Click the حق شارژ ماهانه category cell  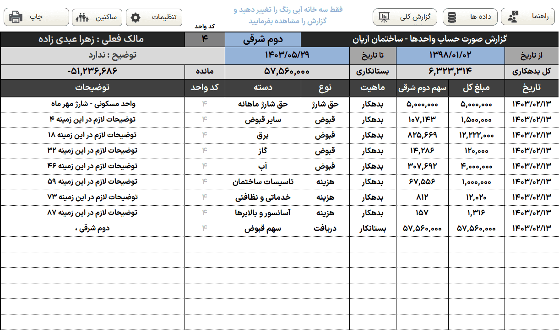pyautogui.click(x=263, y=104)
